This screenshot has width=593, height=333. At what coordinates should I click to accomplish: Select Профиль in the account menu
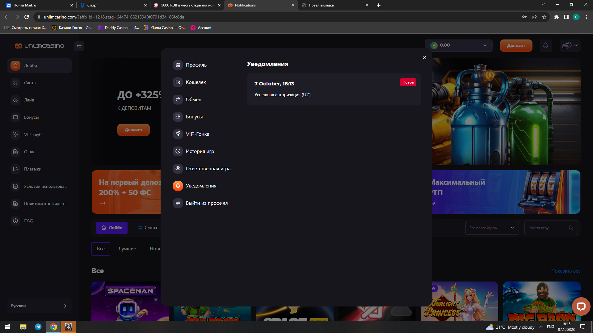pos(196,65)
